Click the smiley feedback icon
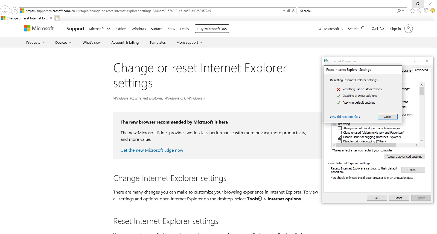437x234 pixels. (x=433, y=10)
